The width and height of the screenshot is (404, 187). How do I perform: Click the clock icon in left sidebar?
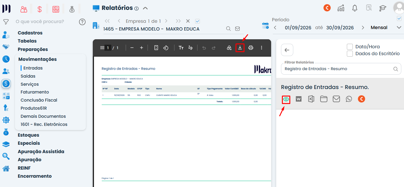6,59
